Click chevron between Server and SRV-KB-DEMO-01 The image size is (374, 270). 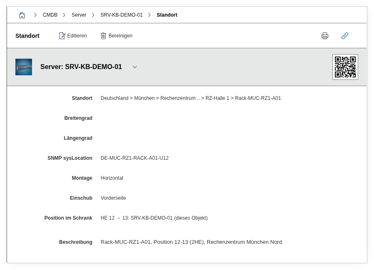coord(93,15)
